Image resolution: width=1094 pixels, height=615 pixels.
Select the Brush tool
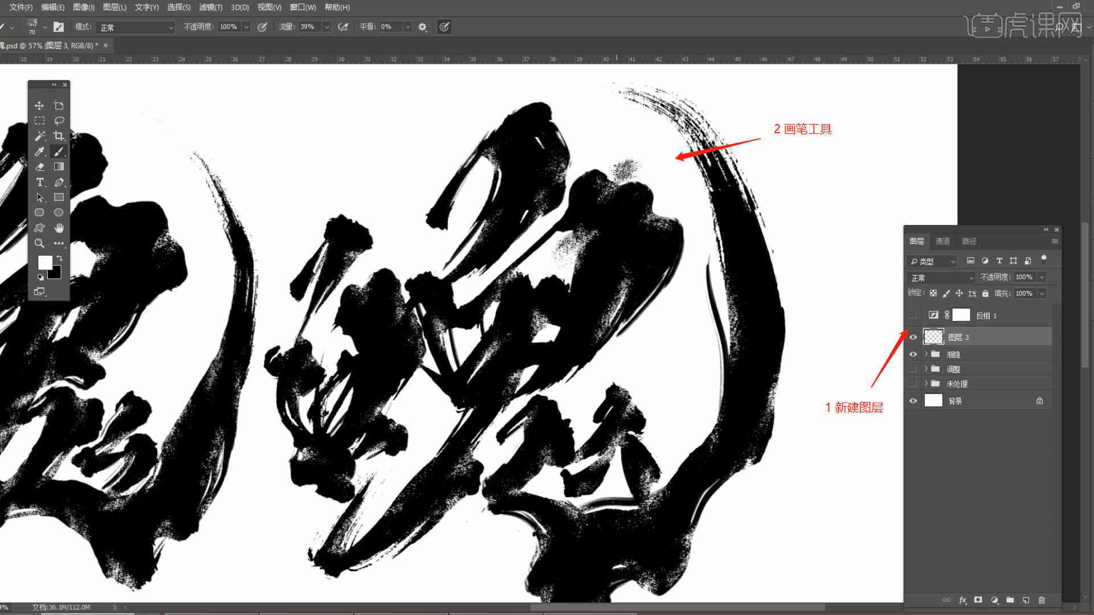tap(59, 151)
